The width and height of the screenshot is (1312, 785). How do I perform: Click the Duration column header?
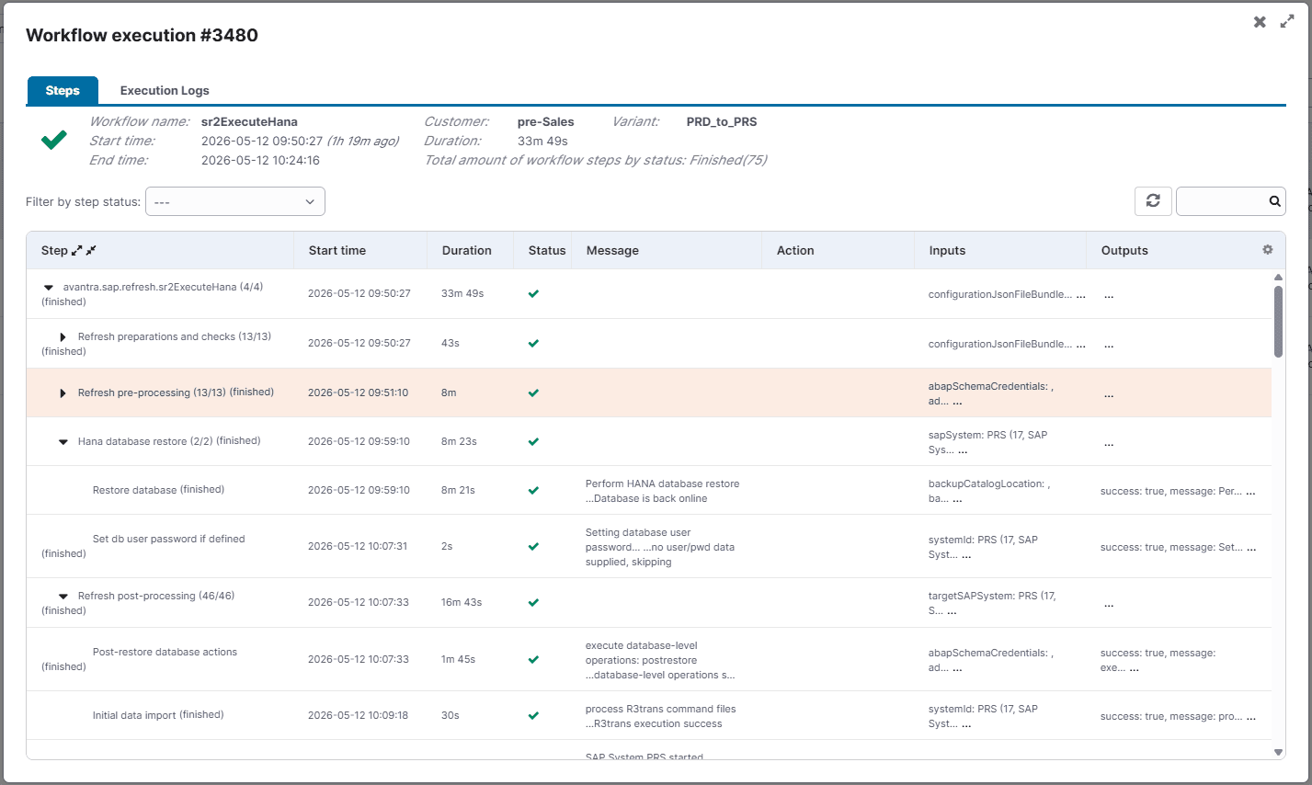pyautogui.click(x=466, y=250)
